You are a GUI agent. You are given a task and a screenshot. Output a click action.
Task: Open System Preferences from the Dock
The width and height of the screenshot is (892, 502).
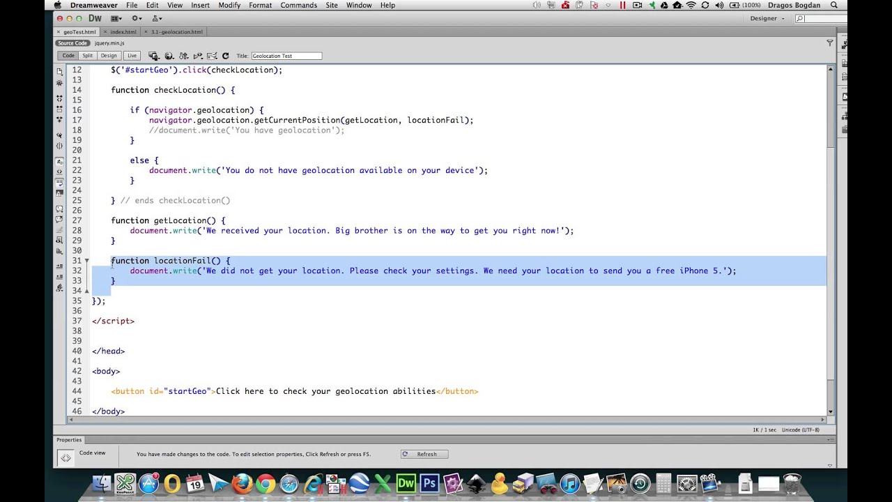click(x=687, y=483)
